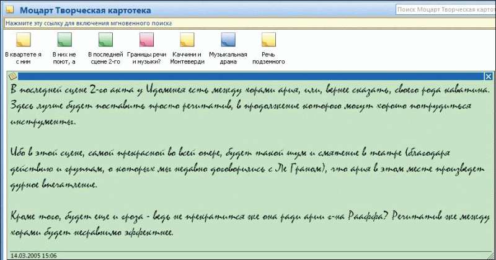Image resolution: width=496 pixels, height=260 pixels.
Task: Close the open green note window
Action: pos(487,76)
